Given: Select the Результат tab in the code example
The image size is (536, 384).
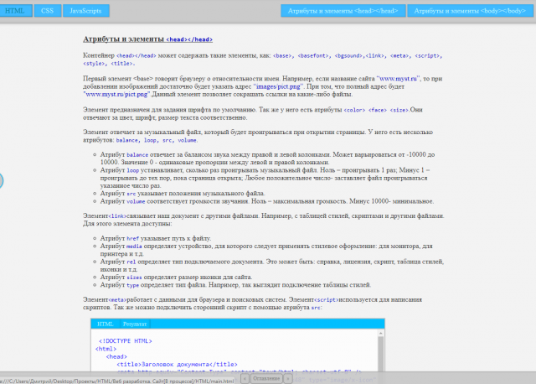Looking at the screenshot, I should tap(135, 324).
